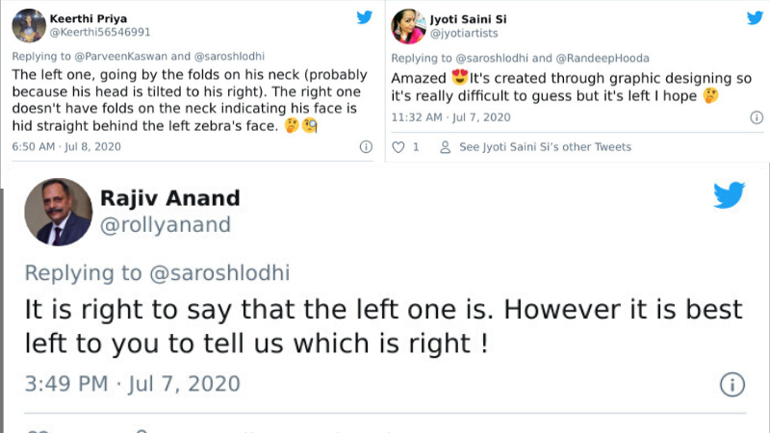Image resolution: width=770 pixels, height=433 pixels.
Task: Go to the @rollyanand handle
Action: (166, 225)
